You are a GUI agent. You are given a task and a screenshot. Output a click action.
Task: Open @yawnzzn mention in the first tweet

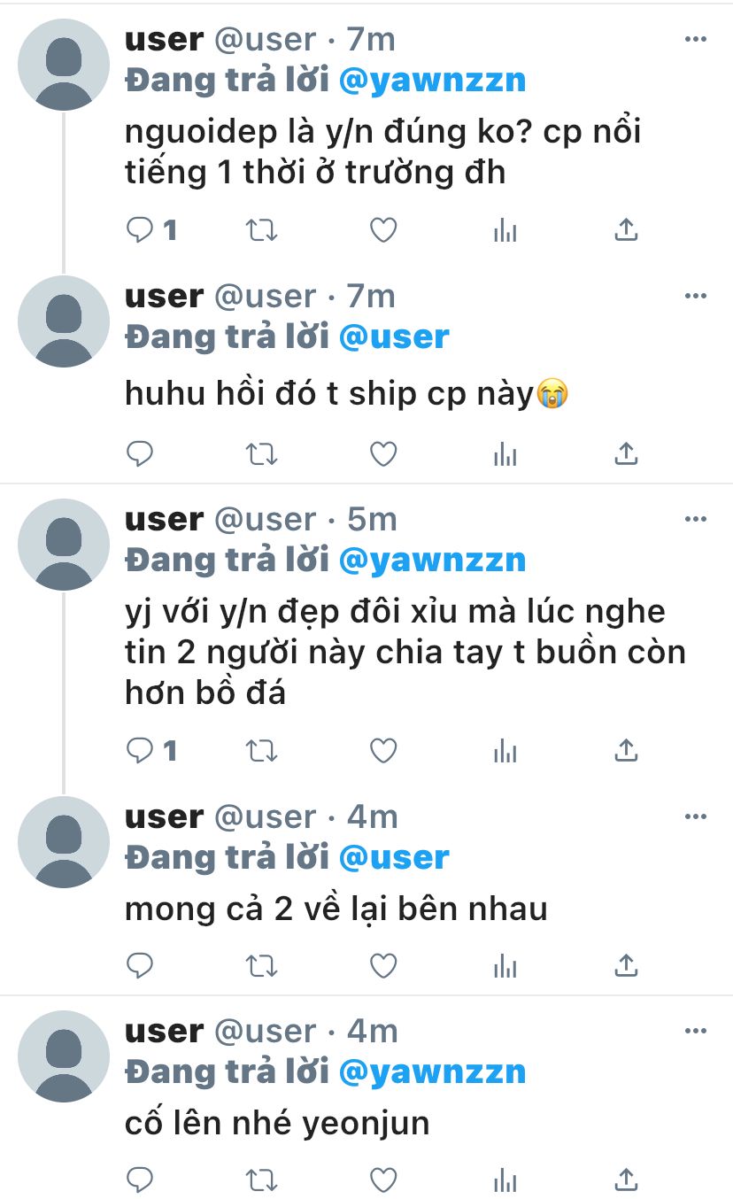click(x=433, y=81)
